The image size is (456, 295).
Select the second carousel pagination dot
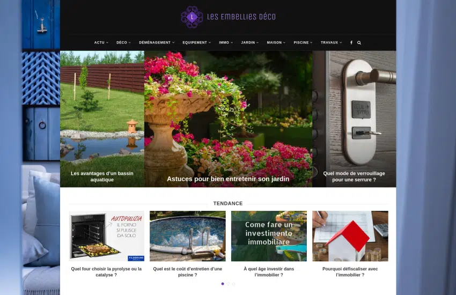229,284
